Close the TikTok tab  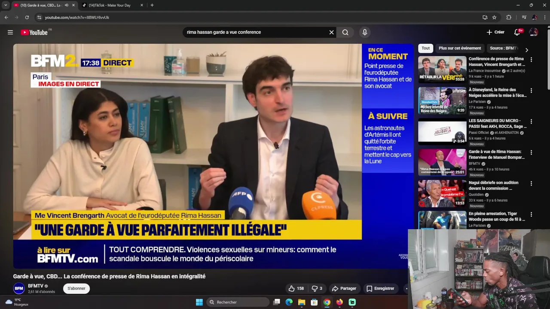tap(142, 5)
